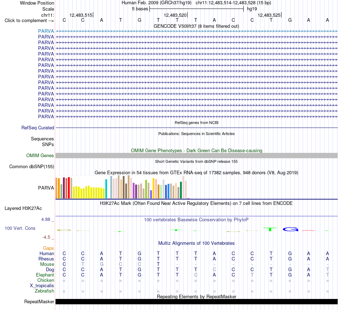Click the Human species label
Screen dimensions: 338x310
pos(47,253)
